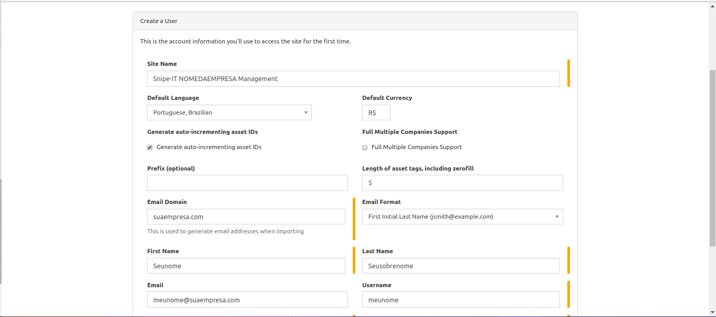Open the Default Language dropdown
The height and width of the screenshot is (317, 716).
click(229, 112)
